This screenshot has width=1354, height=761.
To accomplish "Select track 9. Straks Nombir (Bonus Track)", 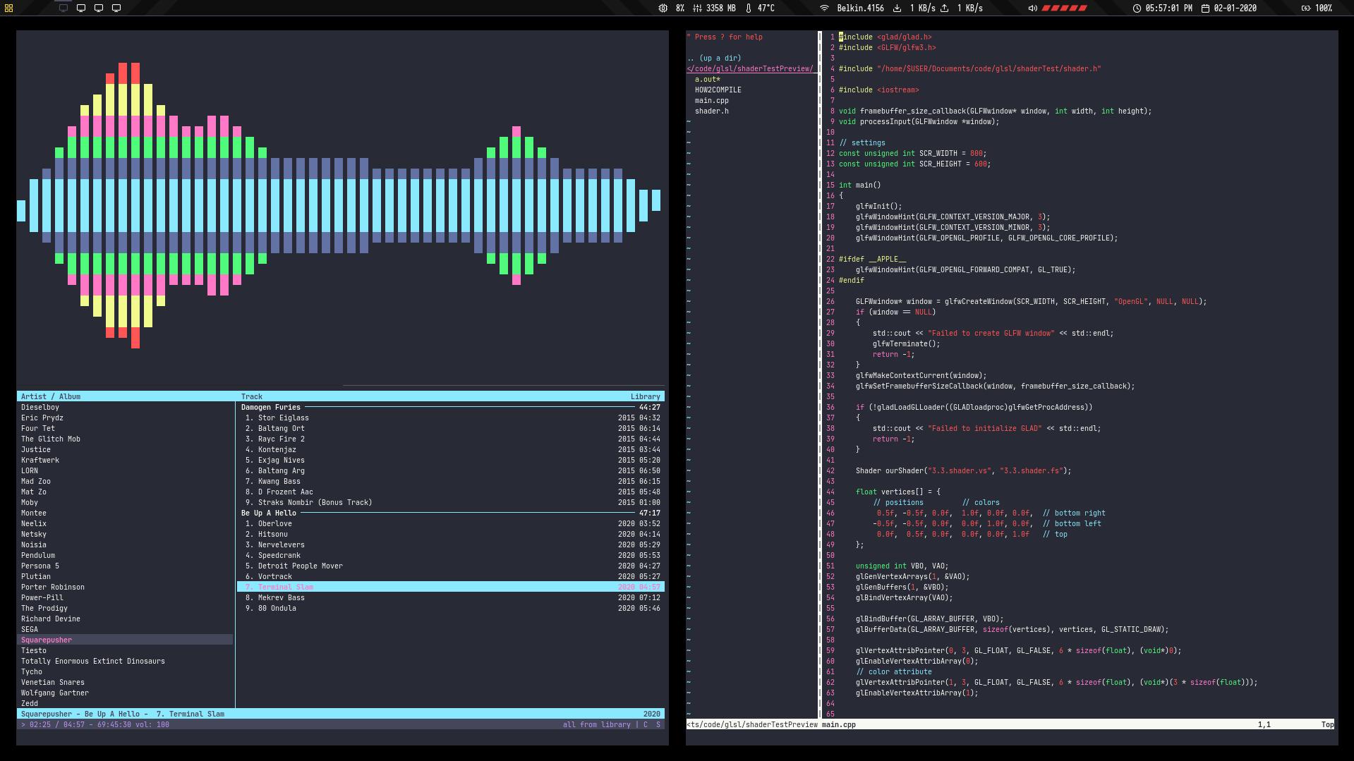I will click(451, 502).
